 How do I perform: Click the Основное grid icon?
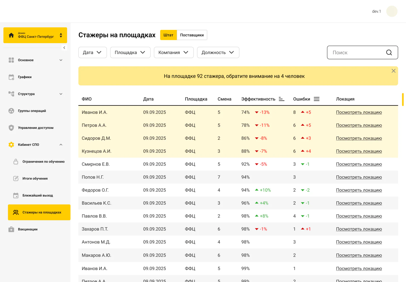click(x=11, y=60)
